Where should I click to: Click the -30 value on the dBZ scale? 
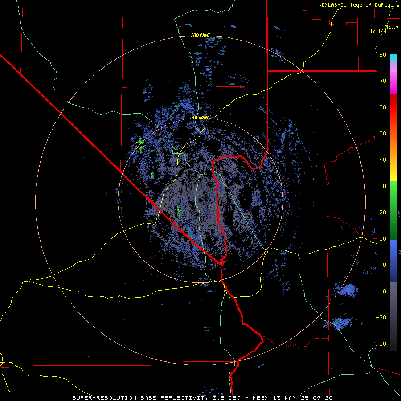[x=381, y=344]
